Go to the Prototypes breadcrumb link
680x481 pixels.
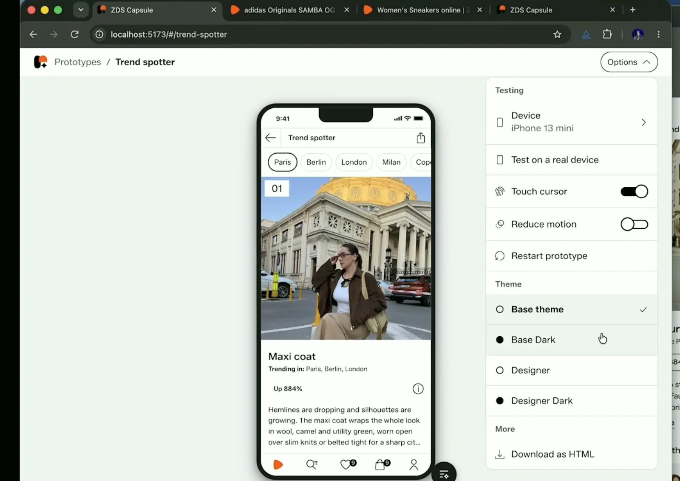tap(78, 62)
